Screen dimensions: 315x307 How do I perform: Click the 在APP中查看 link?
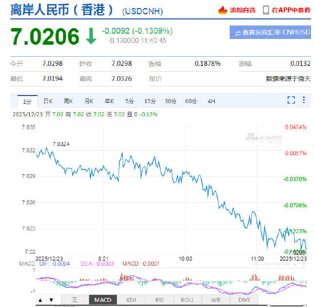click(291, 10)
